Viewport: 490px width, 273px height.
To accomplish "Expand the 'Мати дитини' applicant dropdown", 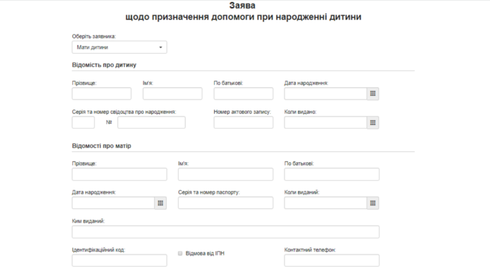I will pos(119,47).
